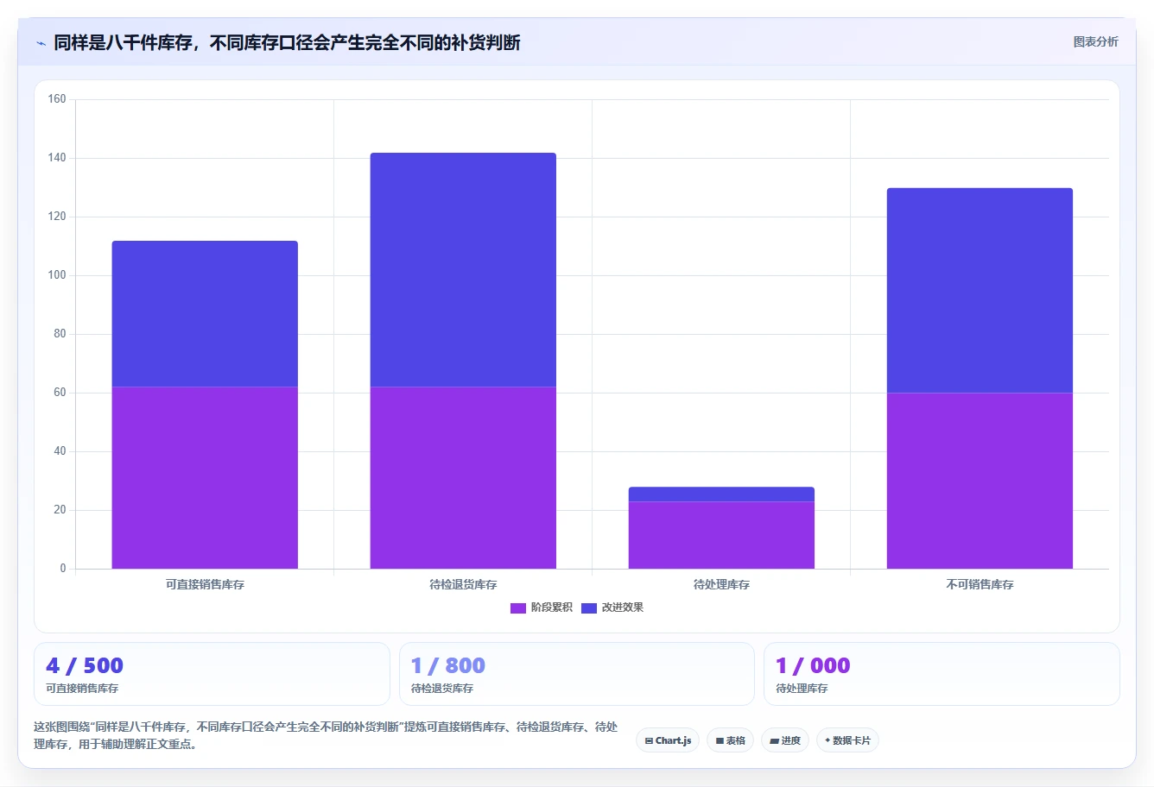The height and width of the screenshot is (787, 1154).
Task: Click the x-axis label 可直接销售库存
Action: [x=205, y=585]
